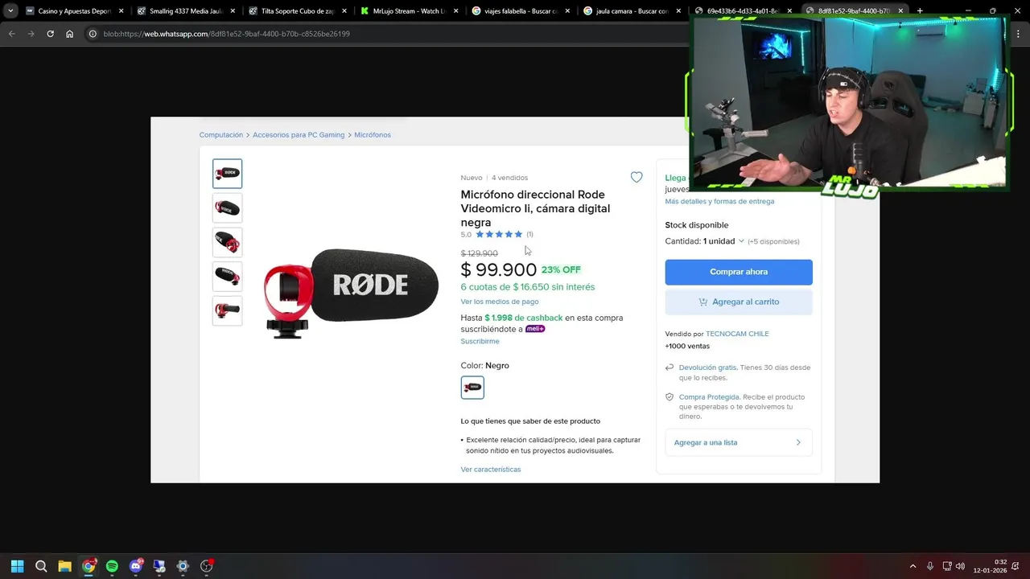Click Comprar ahora button
The image size is (1030, 579).
click(x=739, y=272)
